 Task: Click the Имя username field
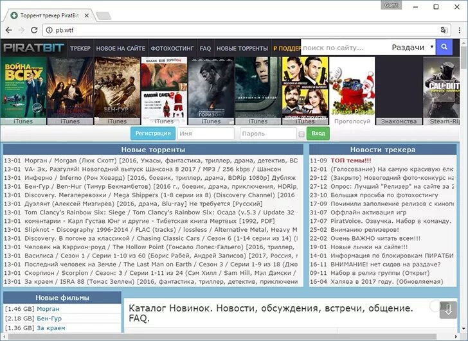click(x=206, y=134)
